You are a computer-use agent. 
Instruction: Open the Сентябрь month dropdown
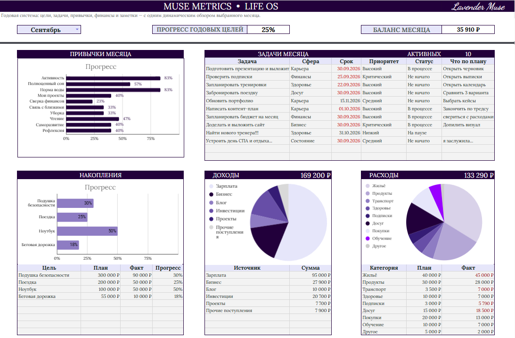tap(49, 30)
